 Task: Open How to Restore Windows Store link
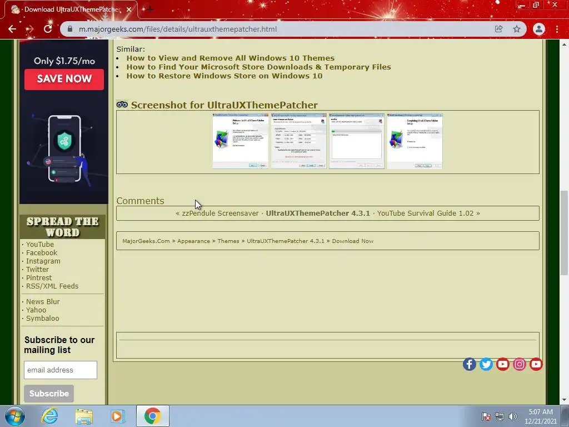[224, 76]
